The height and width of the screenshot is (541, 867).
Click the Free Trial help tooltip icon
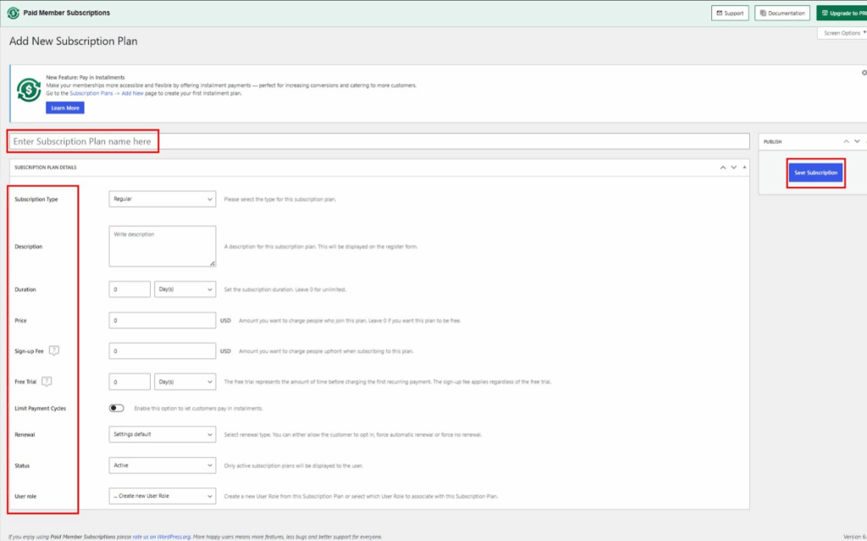click(47, 381)
